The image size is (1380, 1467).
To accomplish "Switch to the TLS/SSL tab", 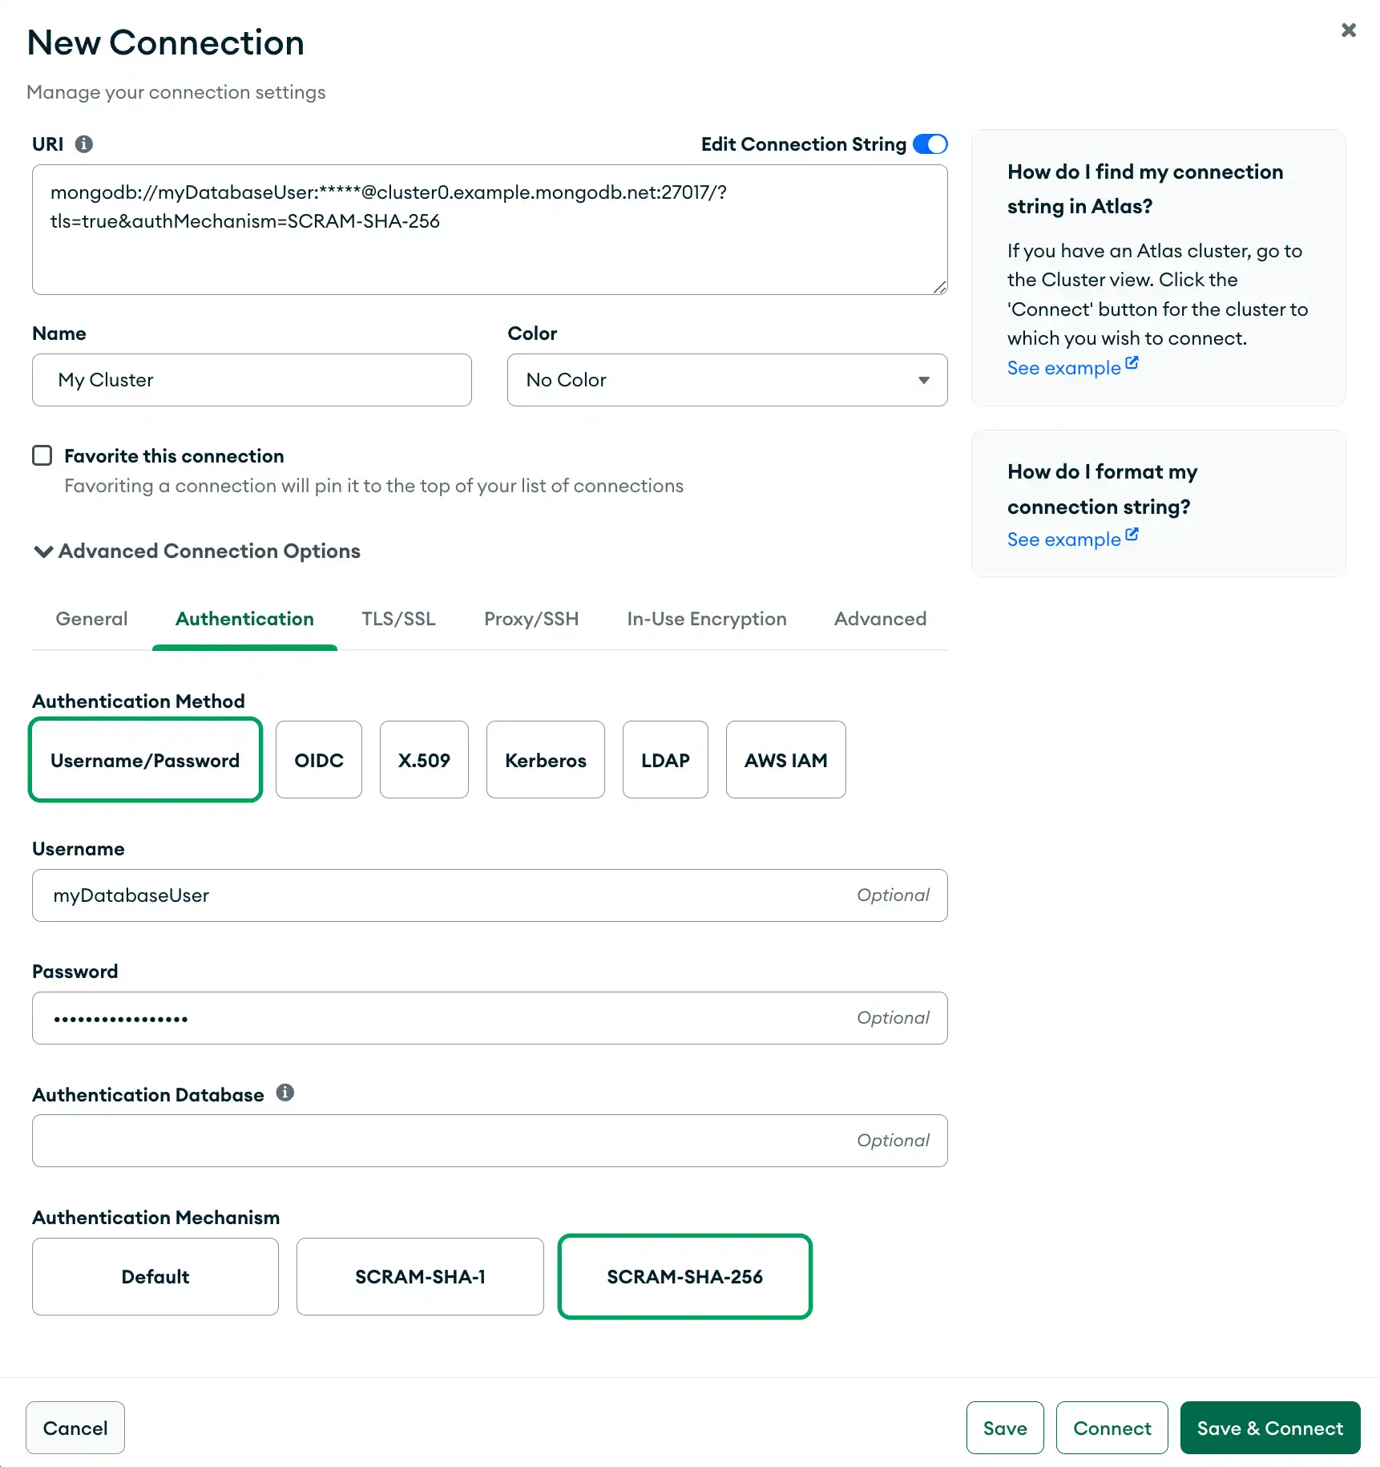I will coord(398,619).
